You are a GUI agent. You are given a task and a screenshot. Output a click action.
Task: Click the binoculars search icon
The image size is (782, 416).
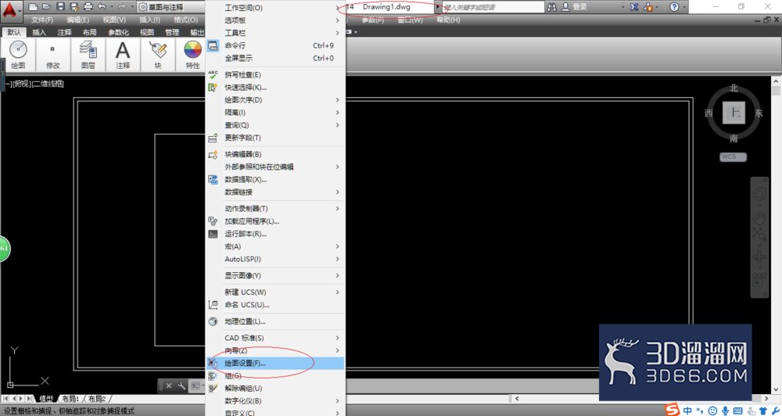(551, 7)
